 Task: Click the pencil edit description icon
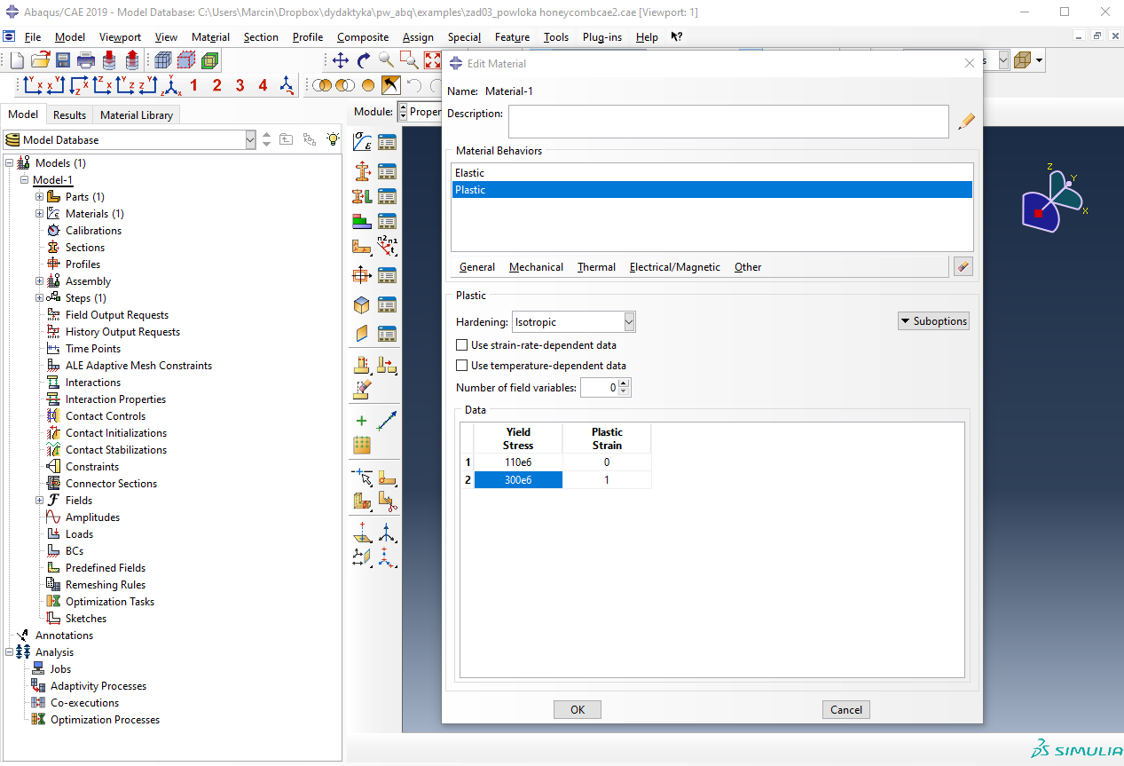966,122
